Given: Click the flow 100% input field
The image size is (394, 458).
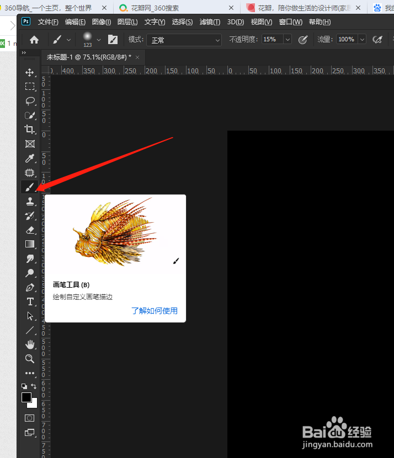Looking at the screenshot, I should click(x=347, y=40).
